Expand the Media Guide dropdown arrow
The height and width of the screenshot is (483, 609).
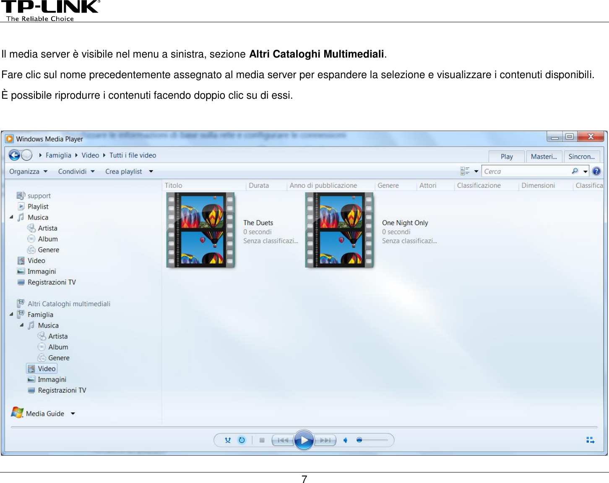[73, 414]
